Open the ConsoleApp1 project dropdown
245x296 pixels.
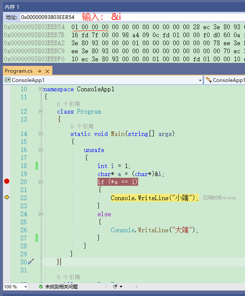200,80
